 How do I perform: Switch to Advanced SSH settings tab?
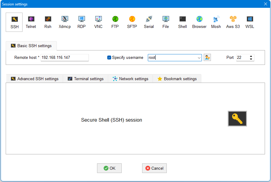click(35, 79)
